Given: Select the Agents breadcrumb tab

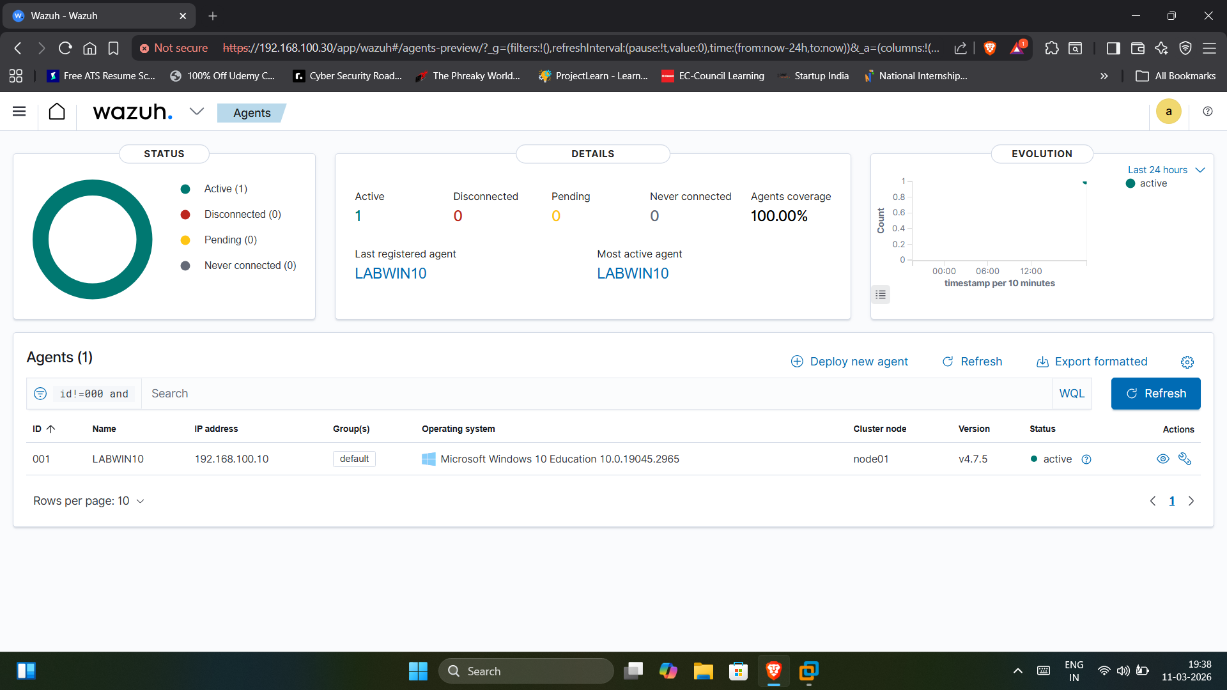Looking at the screenshot, I should pos(252,113).
